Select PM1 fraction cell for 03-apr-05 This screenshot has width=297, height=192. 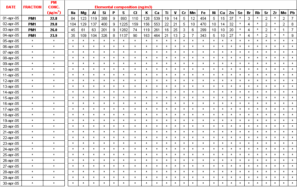click(33, 30)
